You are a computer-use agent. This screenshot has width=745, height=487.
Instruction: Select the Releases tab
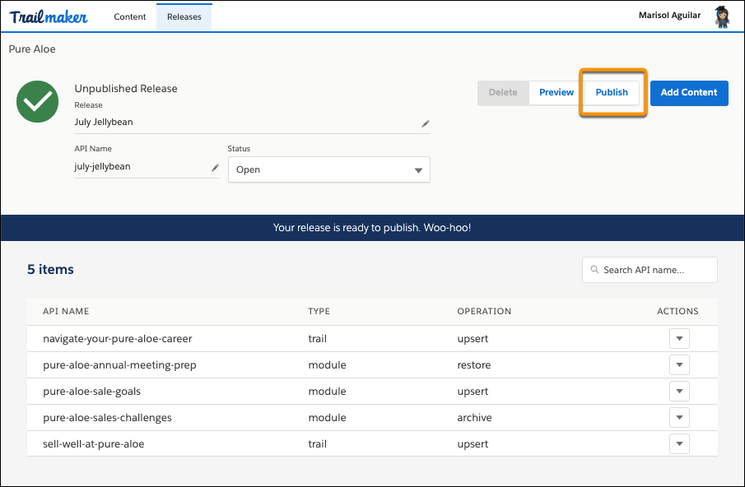[184, 16]
